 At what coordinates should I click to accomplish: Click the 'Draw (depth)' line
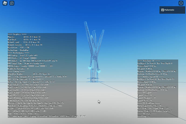26,90
